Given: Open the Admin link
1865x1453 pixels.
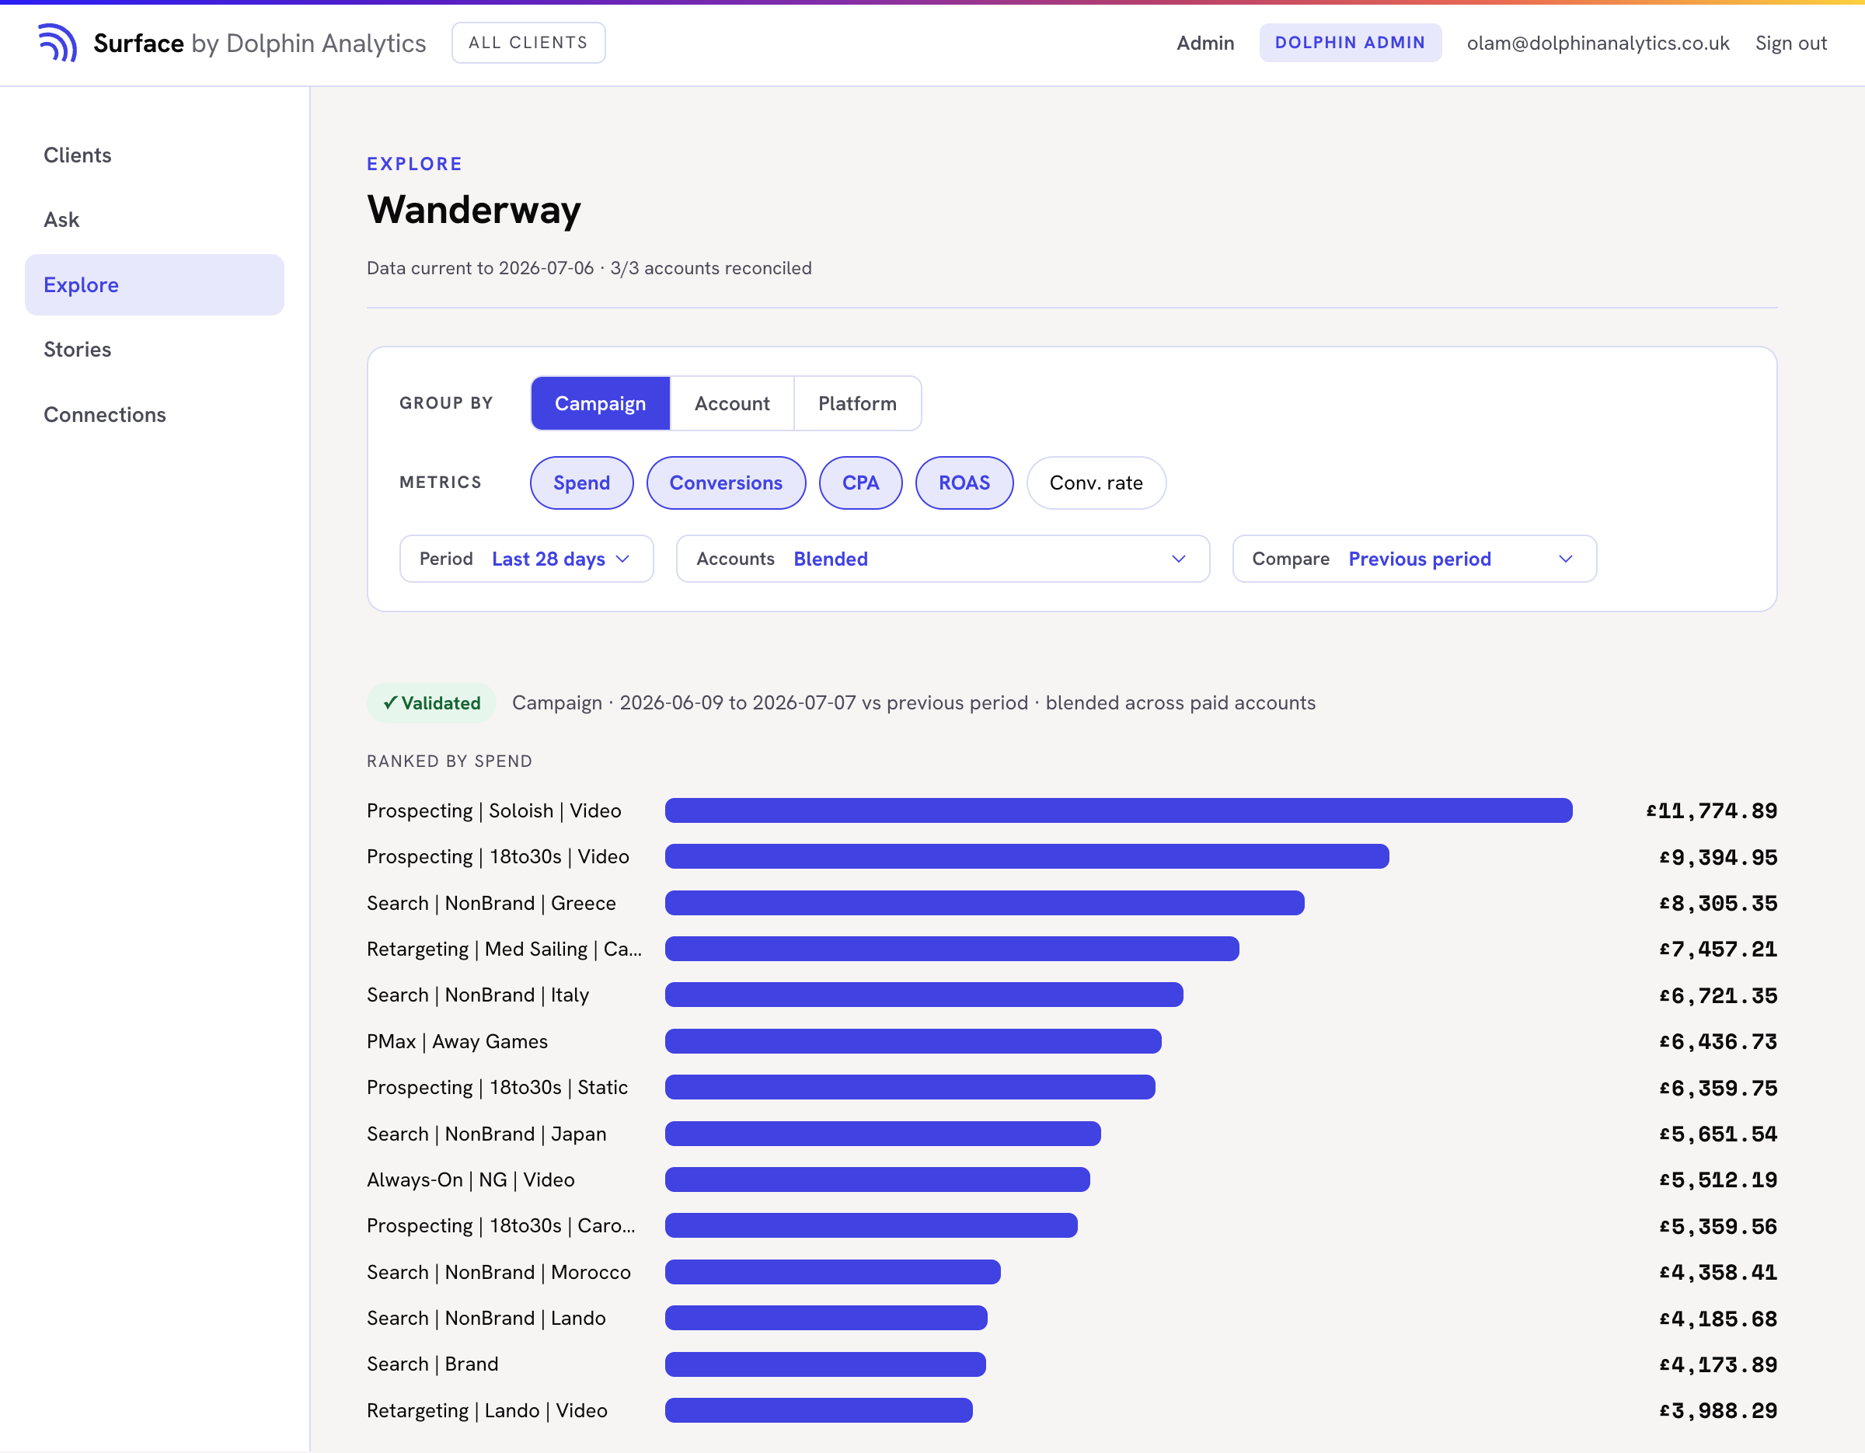Looking at the screenshot, I should [x=1204, y=43].
